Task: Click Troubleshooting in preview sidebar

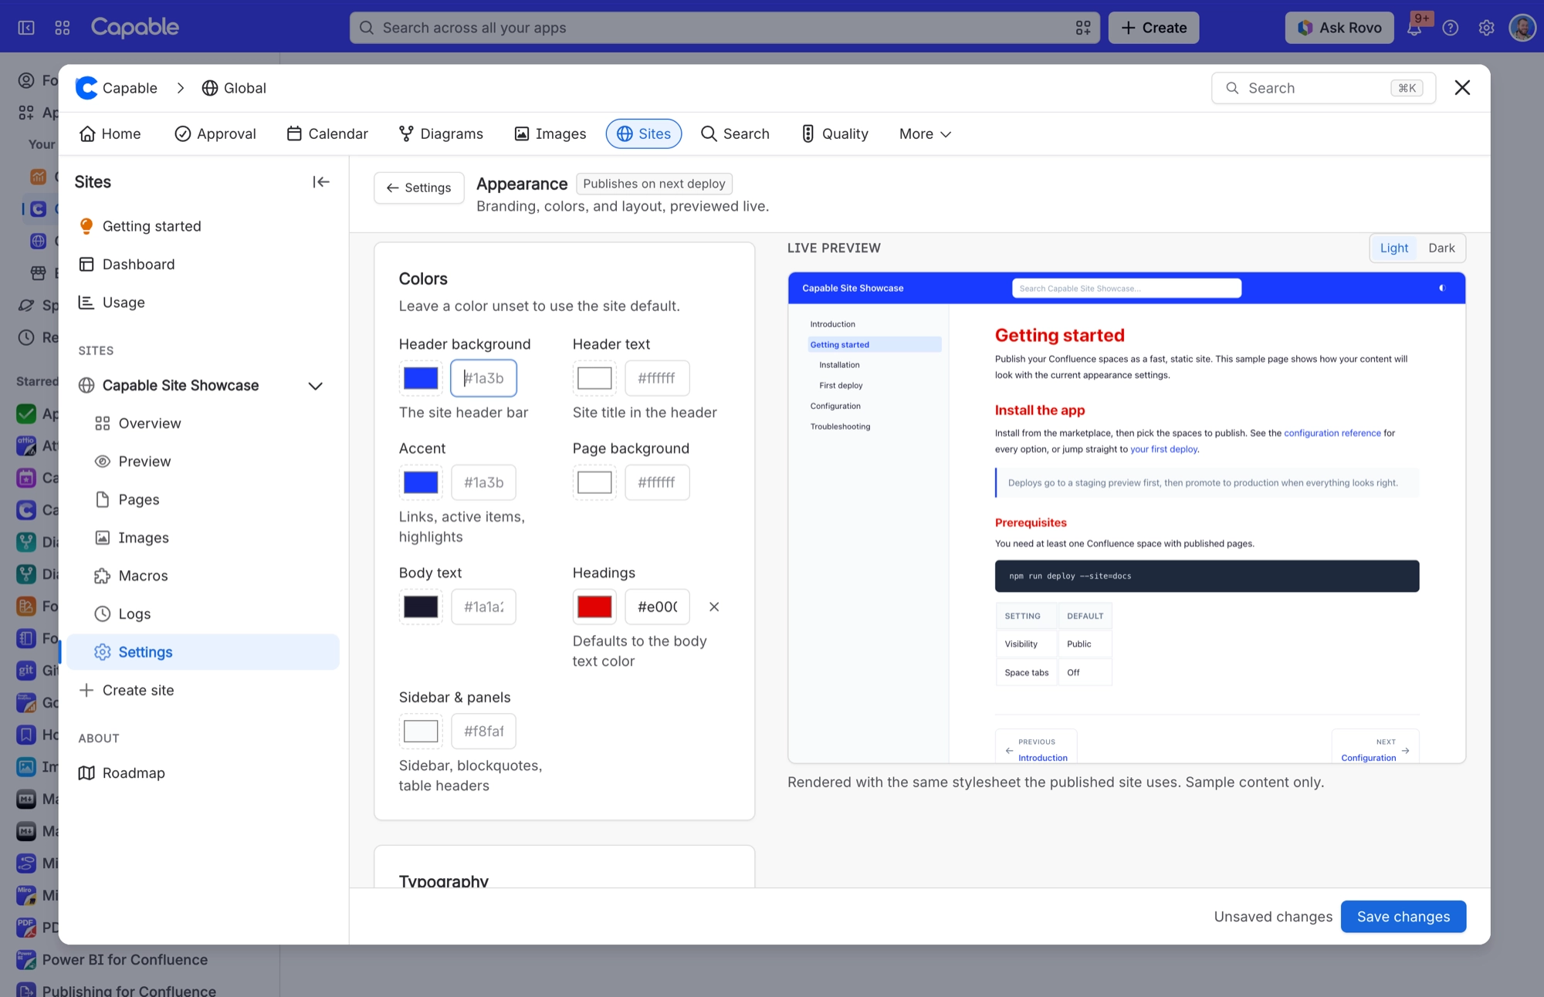Action: [840, 426]
